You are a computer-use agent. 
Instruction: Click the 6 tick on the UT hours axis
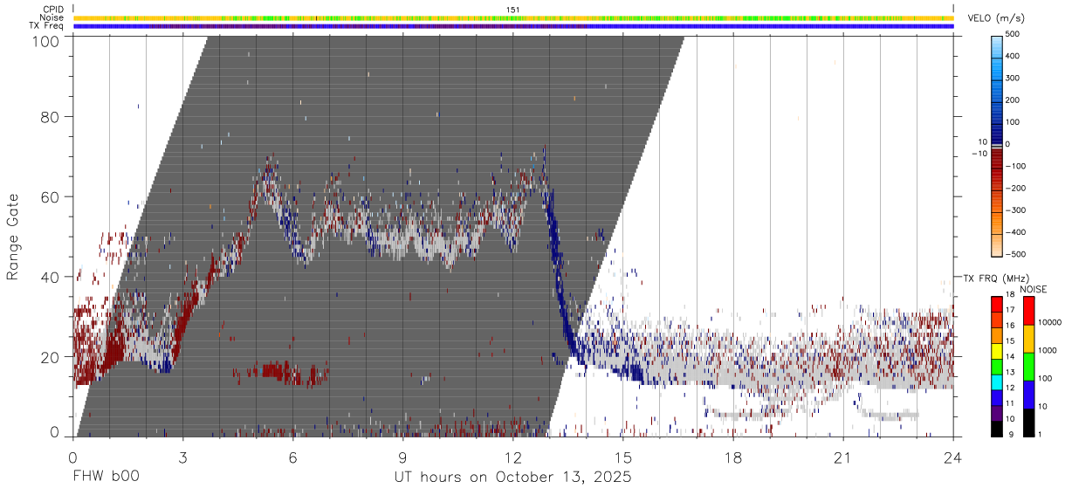click(x=292, y=457)
